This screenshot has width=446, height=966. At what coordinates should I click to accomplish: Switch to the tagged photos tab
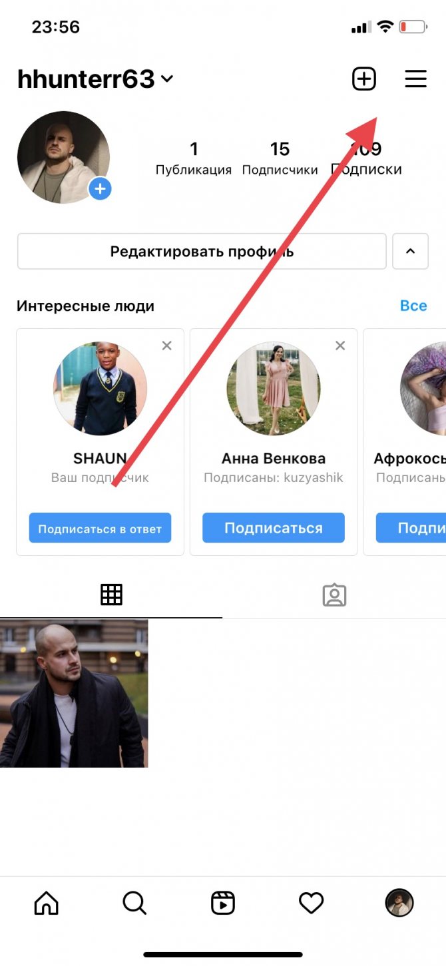click(334, 595)
